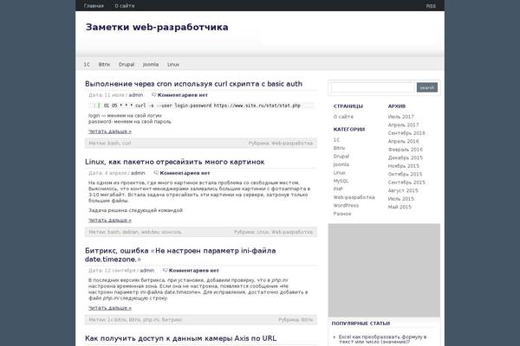Click admin author link under the cron post
This screenshot has width=520, height=346.
click(136, 95)
